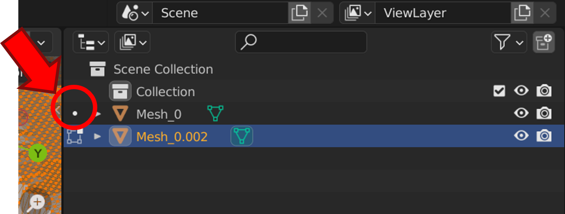
Task: Uncheck the Collection exclude checkbox
Action: [x=499, y=91]
